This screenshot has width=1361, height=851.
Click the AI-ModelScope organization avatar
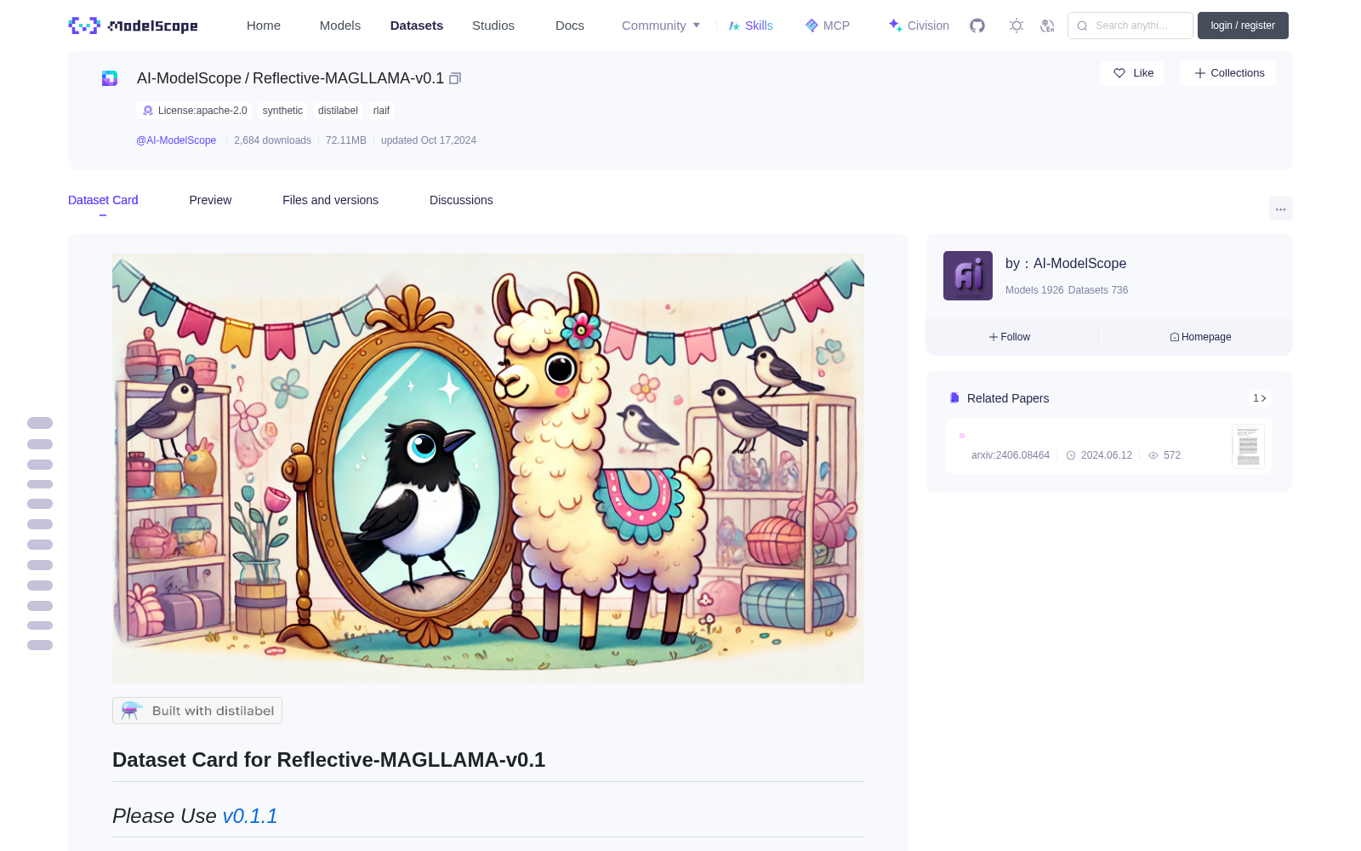click(968, 276)
